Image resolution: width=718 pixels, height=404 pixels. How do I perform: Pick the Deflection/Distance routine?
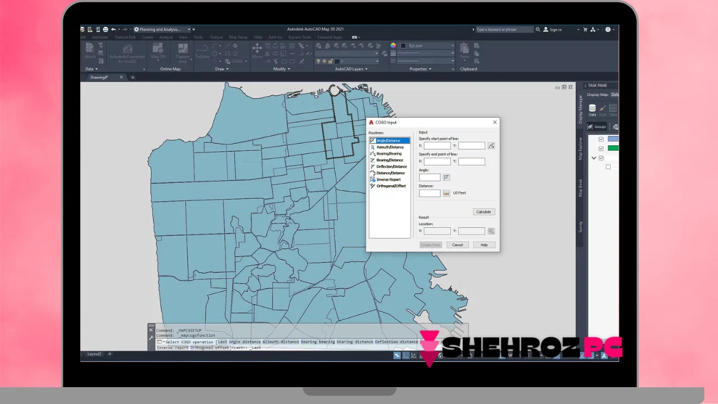(389, 167)
